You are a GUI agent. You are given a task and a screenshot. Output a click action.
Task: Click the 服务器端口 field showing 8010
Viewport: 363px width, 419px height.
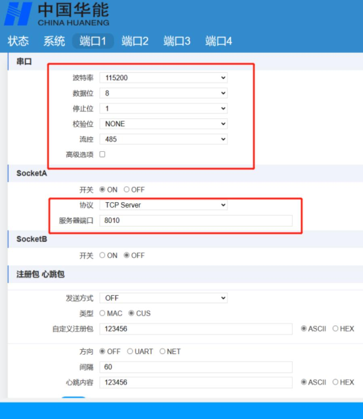point(195,221)
